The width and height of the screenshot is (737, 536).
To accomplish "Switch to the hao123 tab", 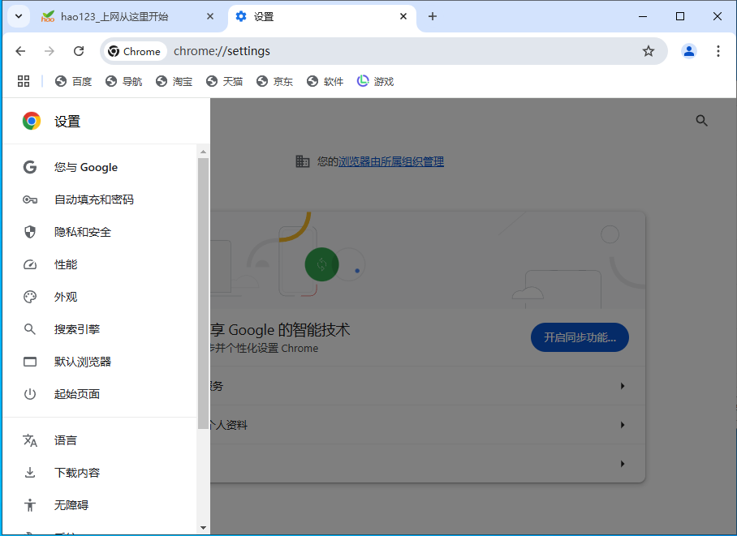I will [x=128, y=17].
